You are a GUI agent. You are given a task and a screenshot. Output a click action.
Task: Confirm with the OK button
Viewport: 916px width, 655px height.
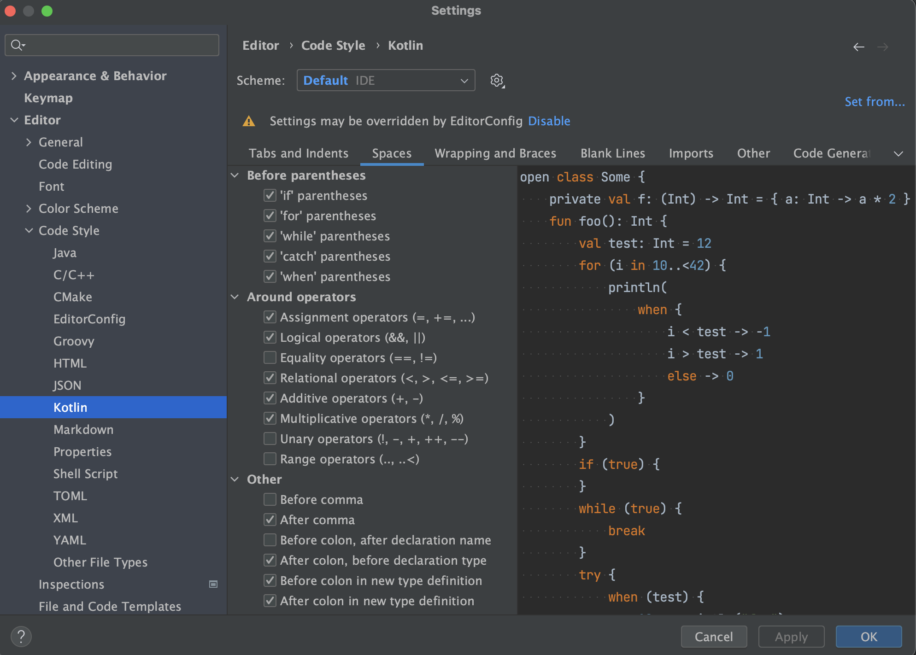tap(869, 637)
